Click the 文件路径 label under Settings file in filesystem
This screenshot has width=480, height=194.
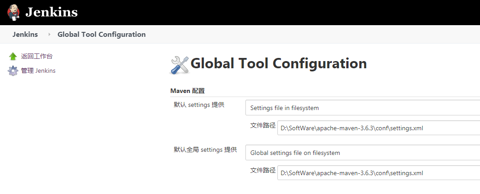(x=263, y=126)
